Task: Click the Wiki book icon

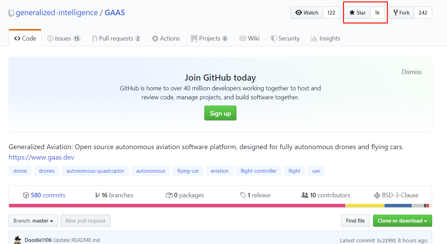Action: (x=243, y=38)
